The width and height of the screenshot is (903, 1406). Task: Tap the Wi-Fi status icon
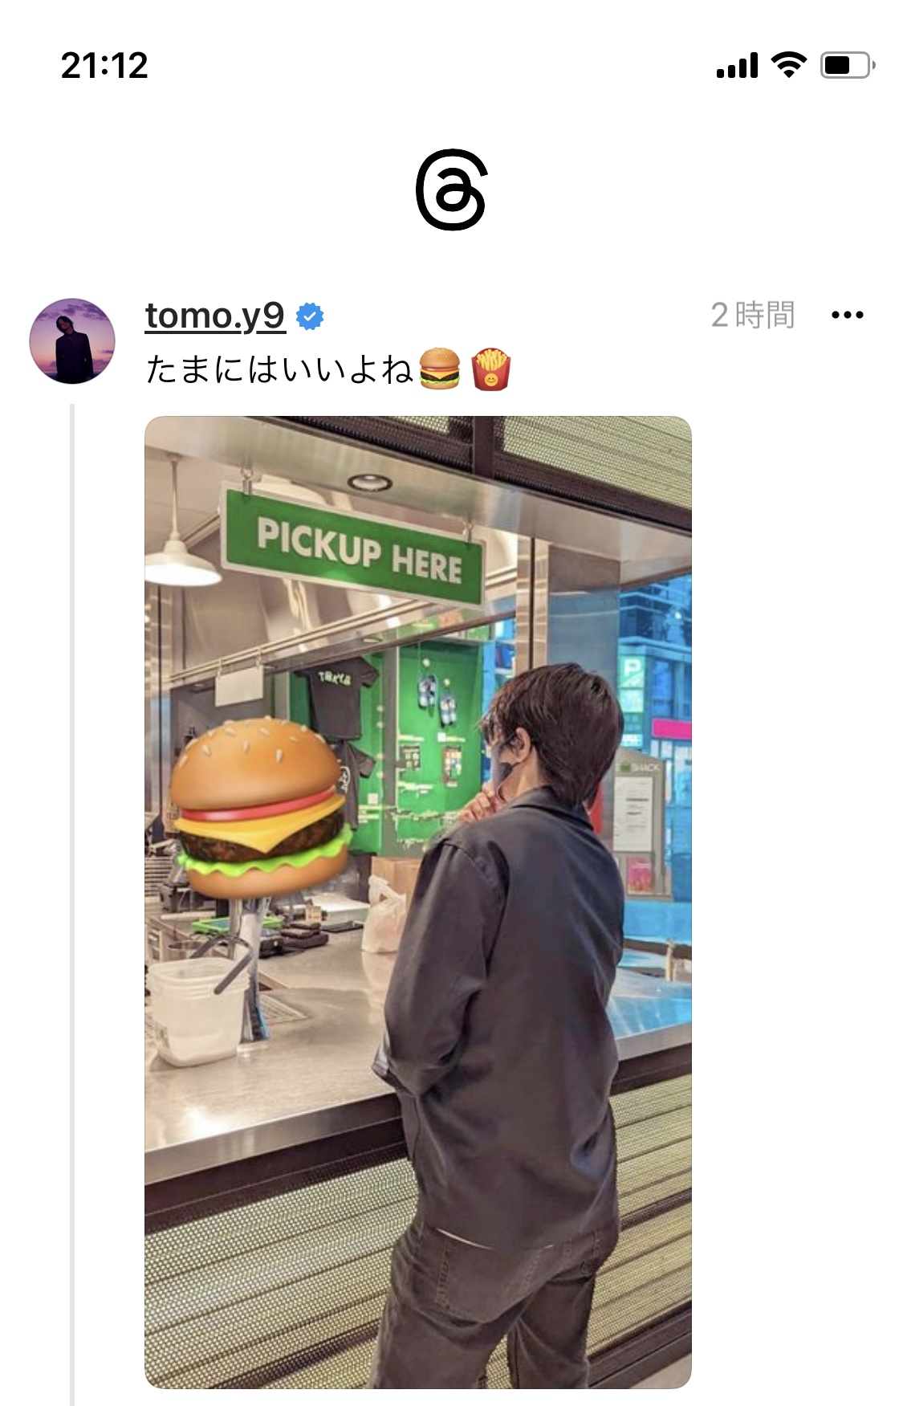[789, 65]
